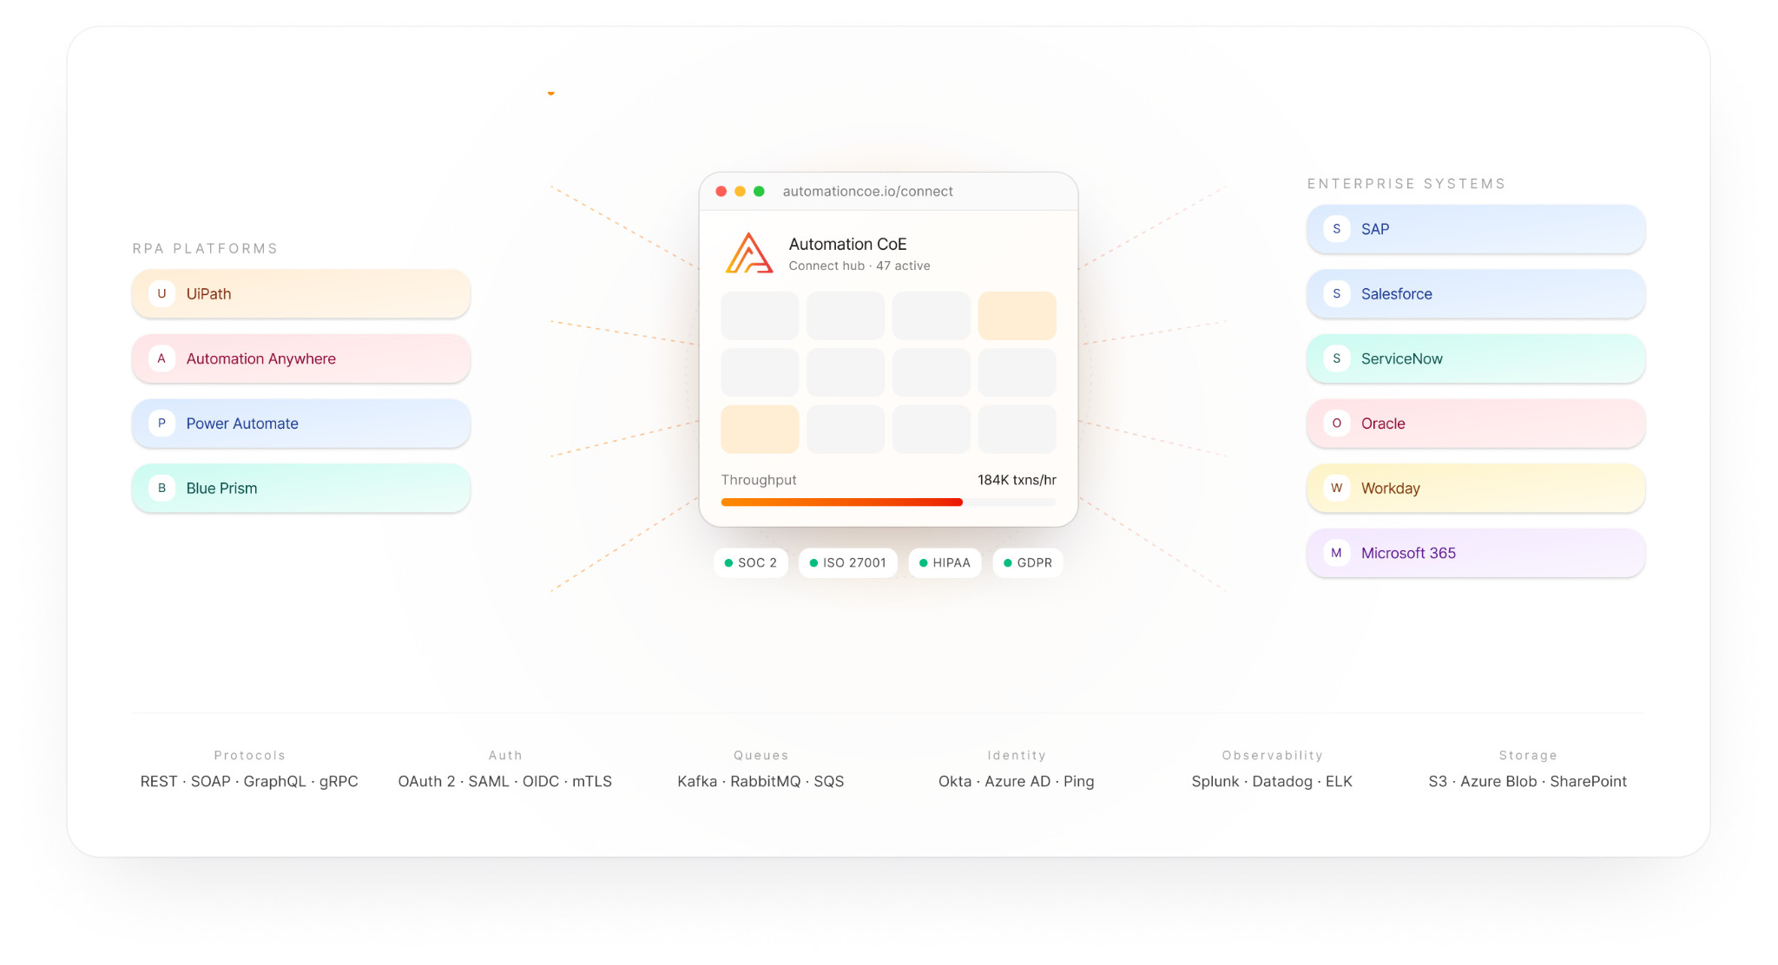Click the highlighted orange tile in top row
Screen dimensions: 1778x965
pyautogui.click(x=1017, y=315)
